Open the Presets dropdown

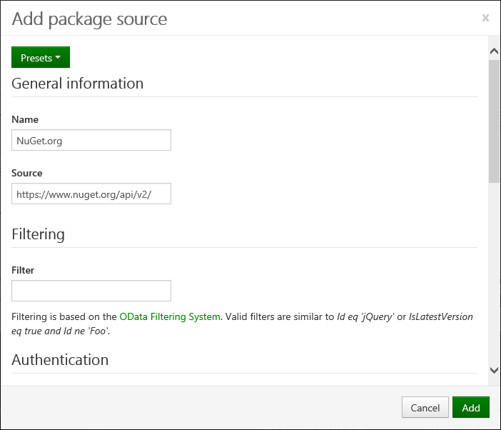coord(41,57)
